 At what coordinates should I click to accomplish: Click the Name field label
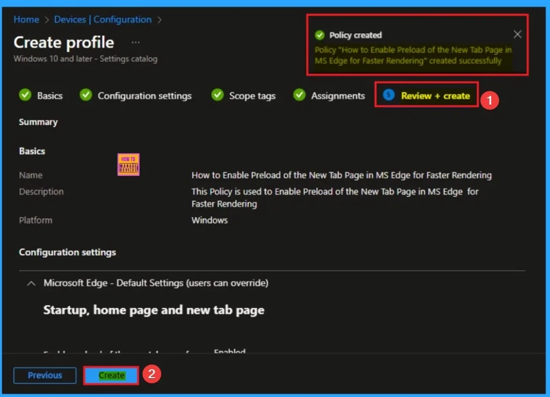[x=31, y=175]
